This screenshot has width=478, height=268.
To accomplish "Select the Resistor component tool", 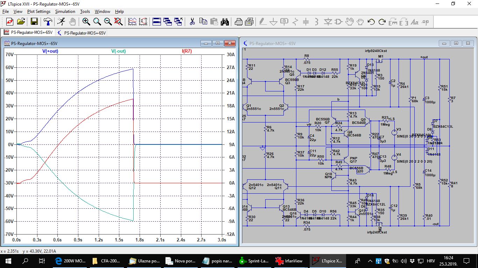I will 295,22.
